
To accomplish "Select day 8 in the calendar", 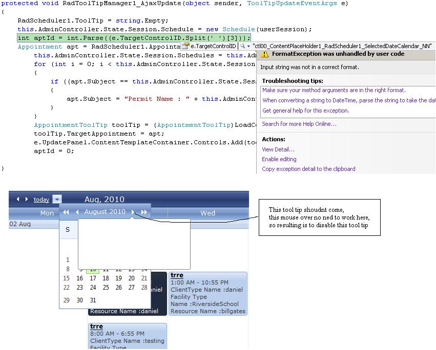I will pos(68,269).
